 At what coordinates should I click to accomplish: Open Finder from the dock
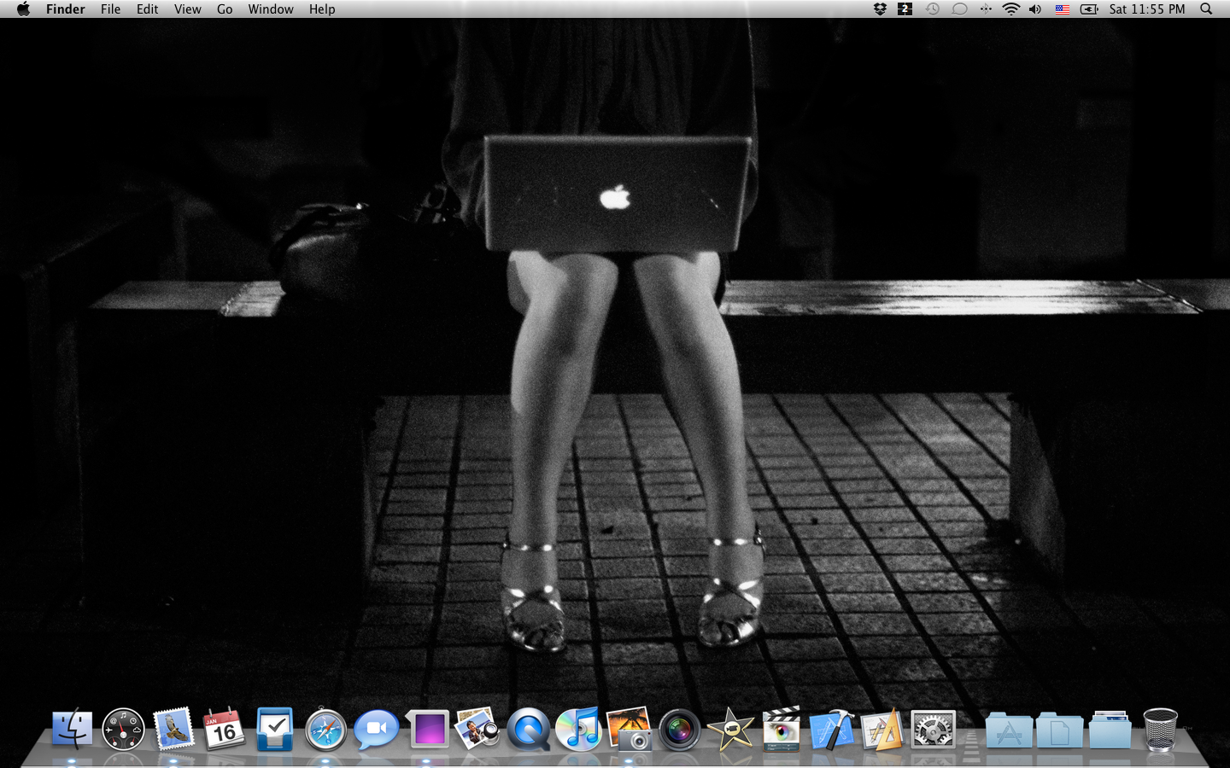click(x=73, y=730)
